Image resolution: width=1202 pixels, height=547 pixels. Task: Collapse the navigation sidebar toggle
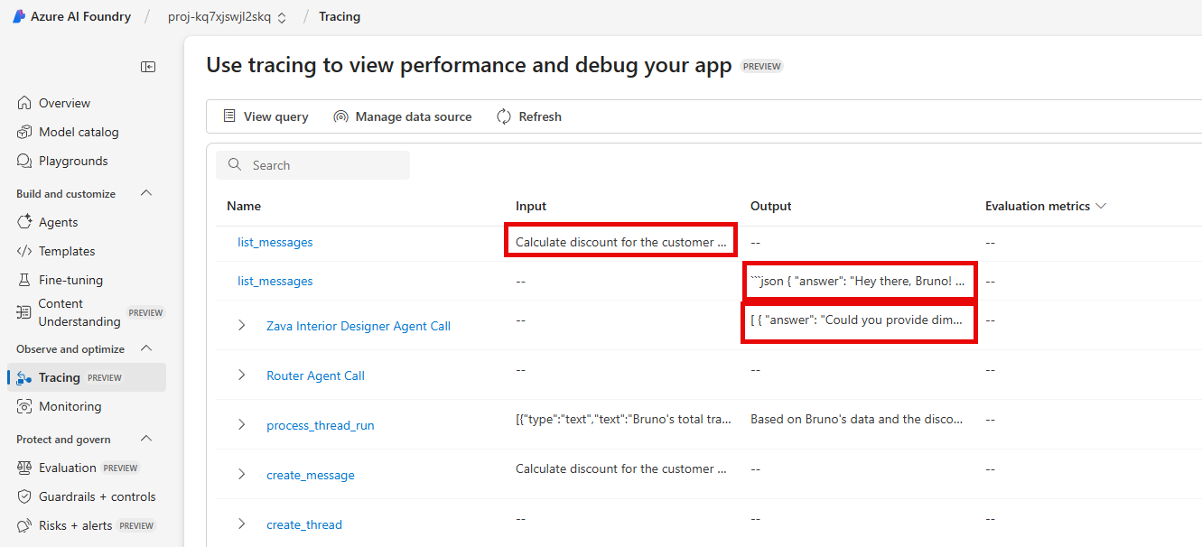tap(147, 66)
